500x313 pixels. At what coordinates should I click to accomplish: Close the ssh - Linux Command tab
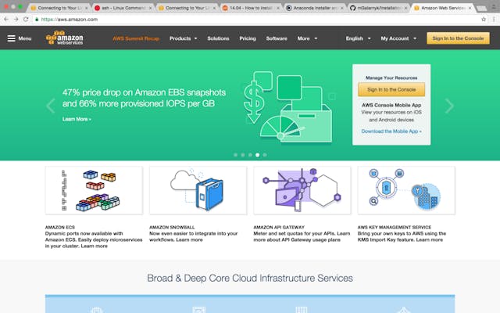click(x=150, y=8)
